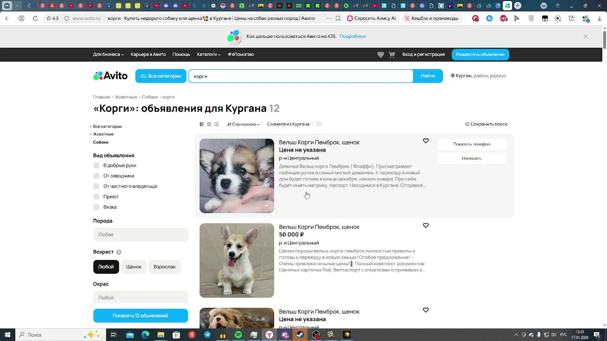Go to 'Главная' breadcrumb

(101, 97)
